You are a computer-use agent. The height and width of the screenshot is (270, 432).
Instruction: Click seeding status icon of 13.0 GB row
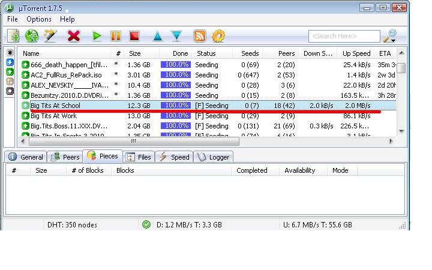(x=25, y=116)
